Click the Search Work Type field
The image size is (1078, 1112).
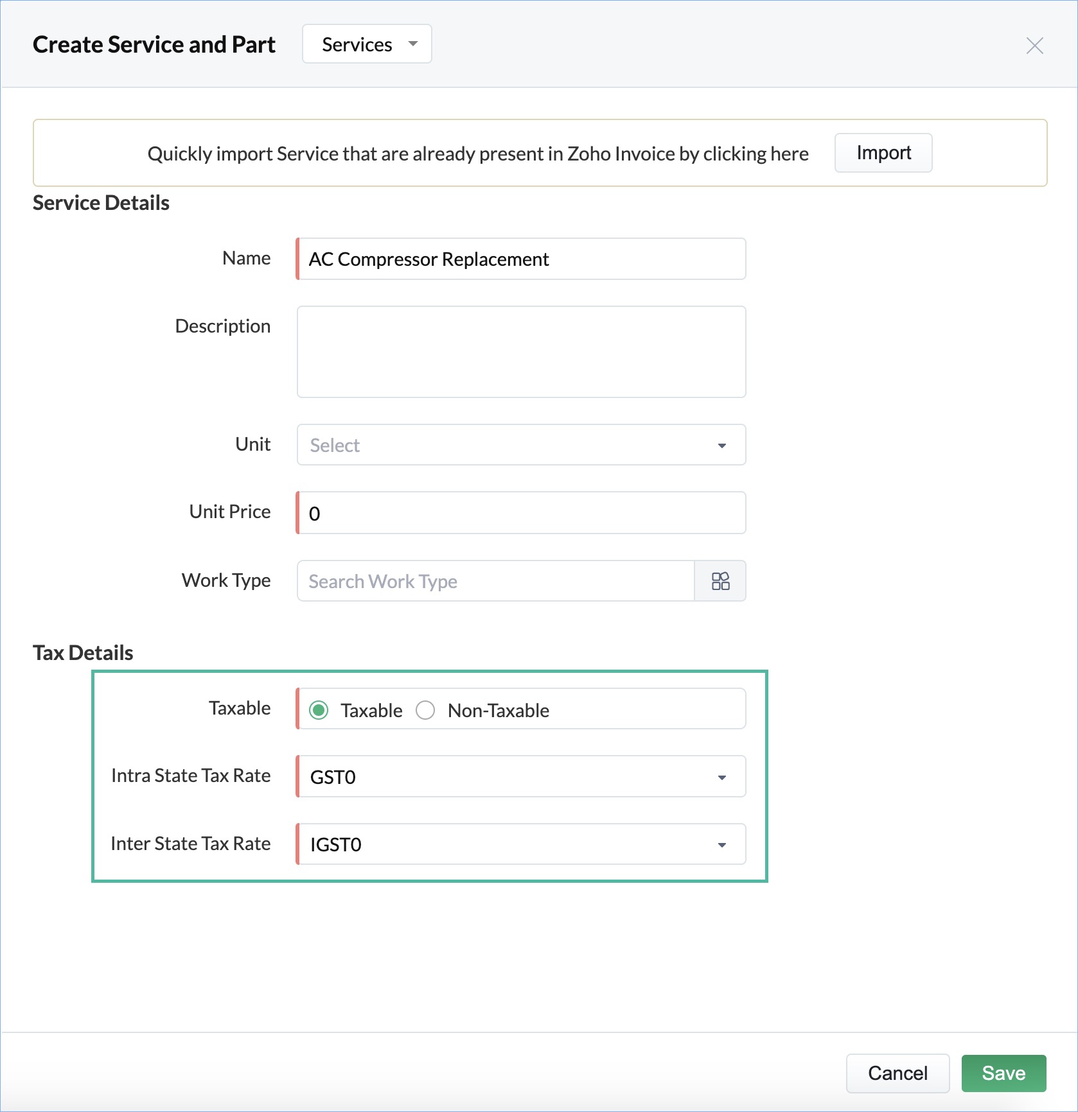pos(495,581)
